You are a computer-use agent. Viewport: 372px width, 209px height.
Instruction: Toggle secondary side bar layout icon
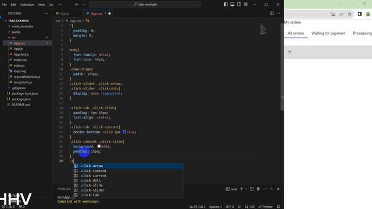[239, 4]
